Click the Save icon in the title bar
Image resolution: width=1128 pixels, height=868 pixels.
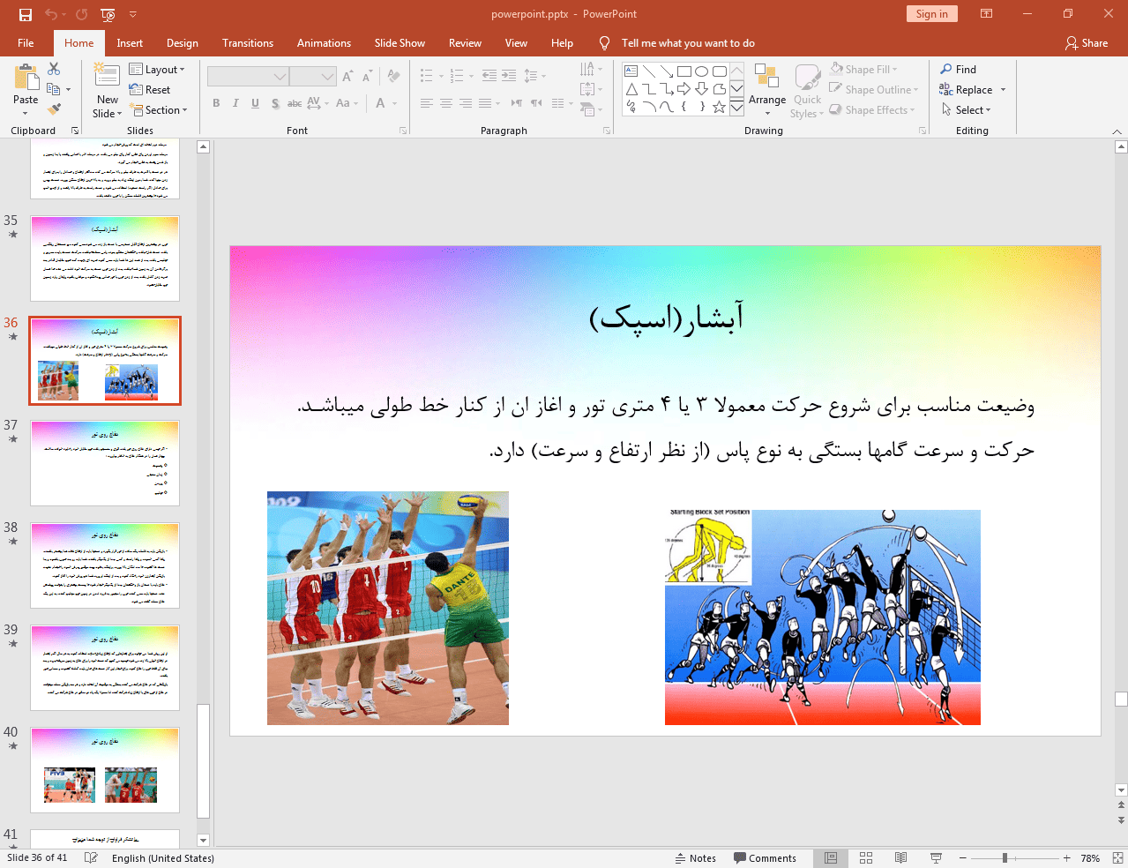point(26,14)
